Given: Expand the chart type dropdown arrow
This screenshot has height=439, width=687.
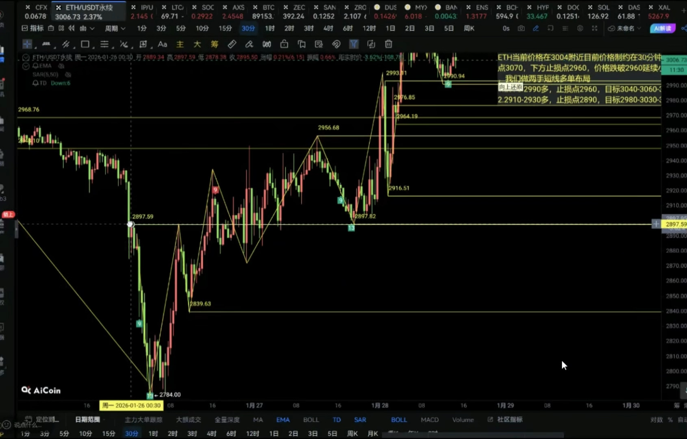Looking at the screenshot, I should (92, 28).
